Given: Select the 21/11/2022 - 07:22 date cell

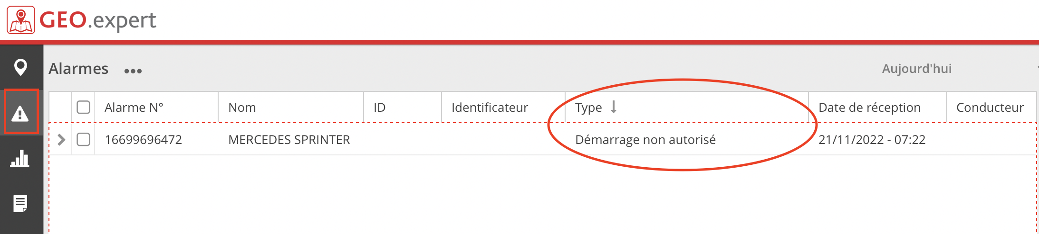Looking at the screenshot, I should click(x=872, y=140).
